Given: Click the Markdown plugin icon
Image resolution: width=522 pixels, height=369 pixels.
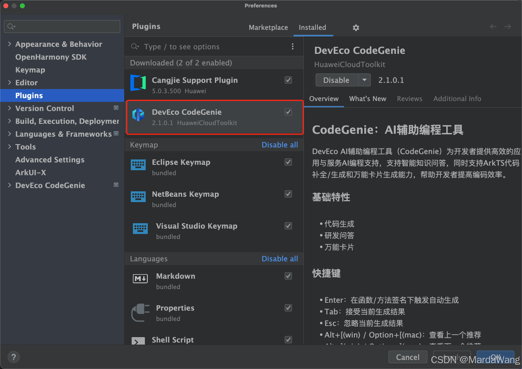Looking at the screenshot, I should click(x=140, y=279).
